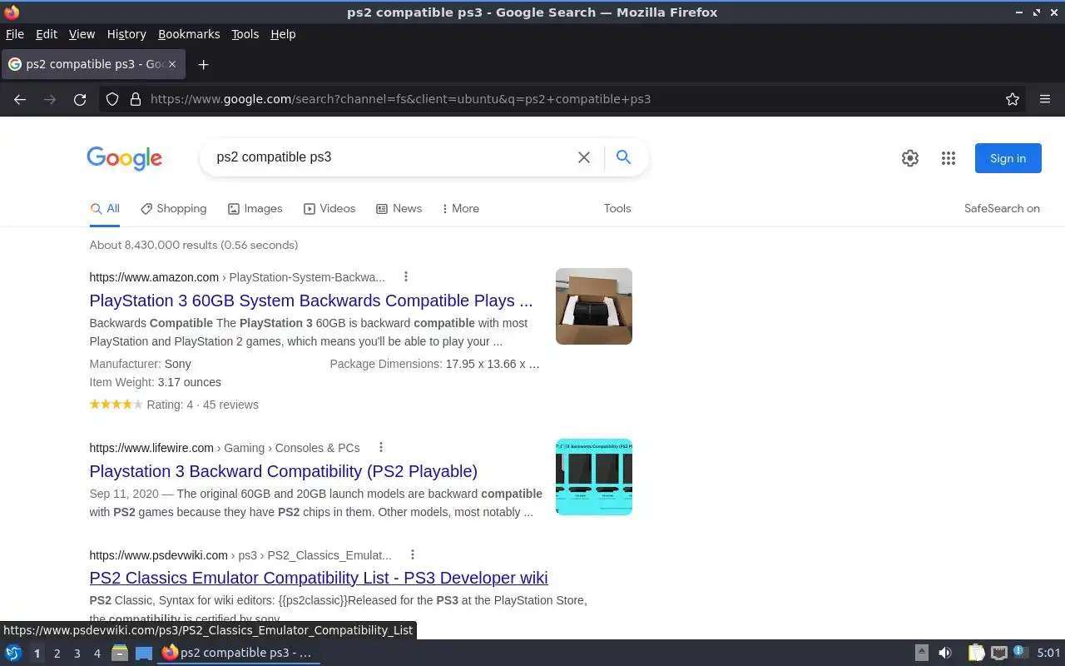Click the Amazon result box thumbnail

tap(594, 306)
